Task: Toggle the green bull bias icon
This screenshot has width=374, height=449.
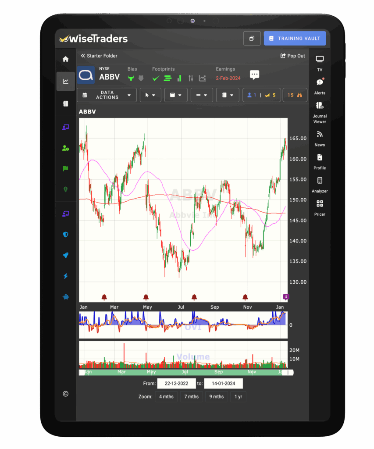Action: [x=131, y=78]
